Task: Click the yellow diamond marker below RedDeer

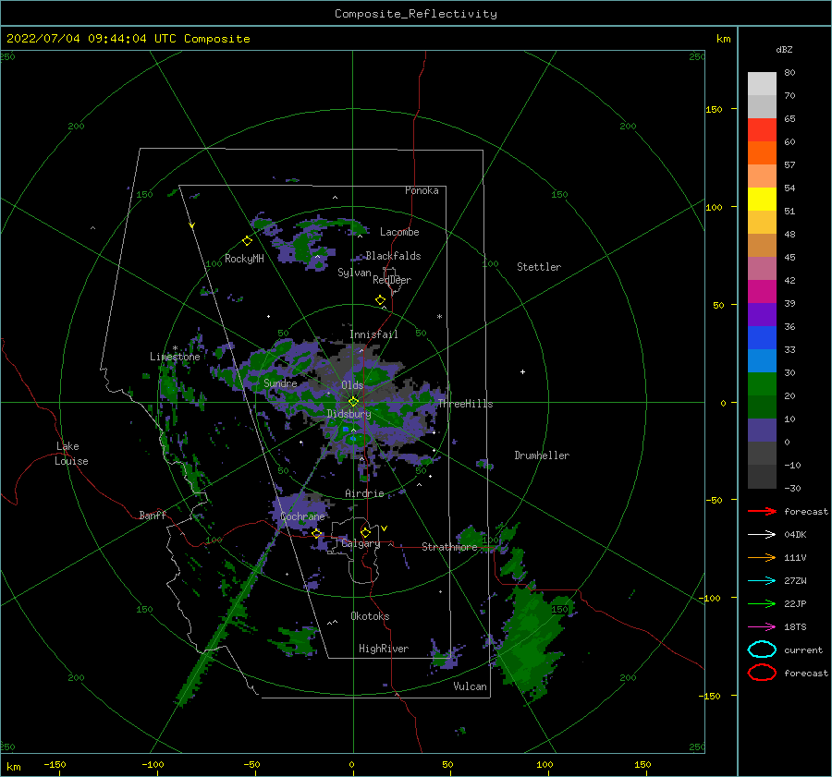Action: pos(381,300)
